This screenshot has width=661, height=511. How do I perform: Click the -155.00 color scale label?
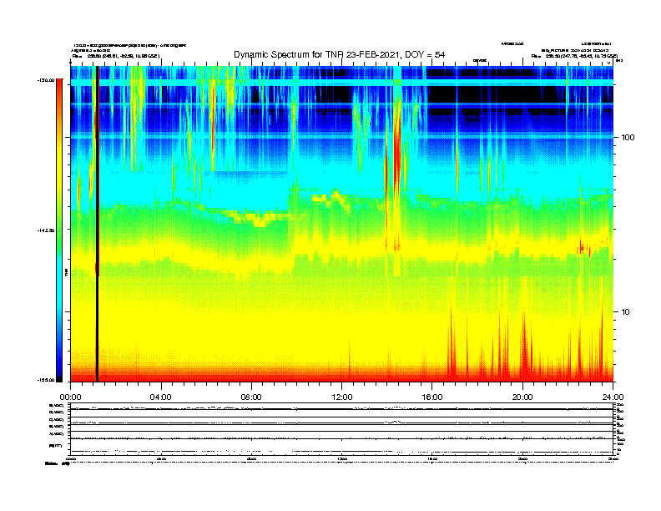[46, 380]
